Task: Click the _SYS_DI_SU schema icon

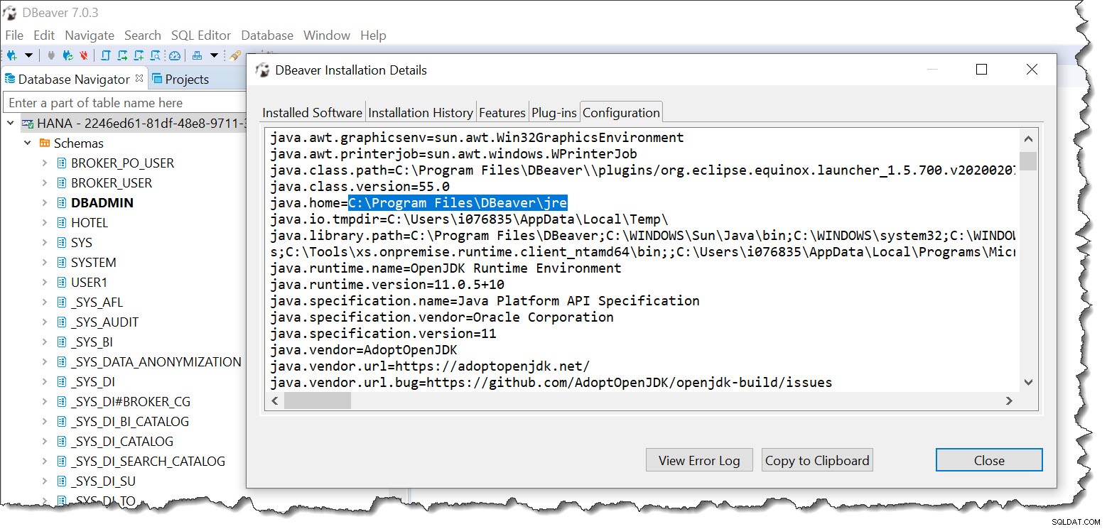Action: [62, 481]
